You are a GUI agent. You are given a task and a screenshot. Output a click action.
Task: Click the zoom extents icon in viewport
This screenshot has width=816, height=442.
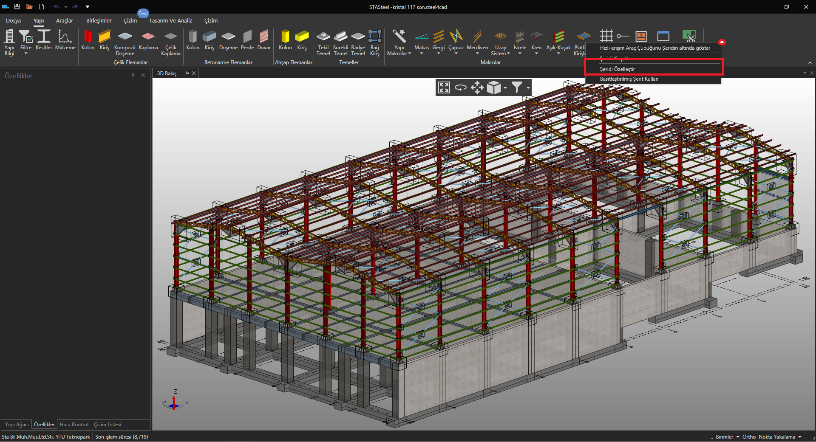click(x=444, y=88)
